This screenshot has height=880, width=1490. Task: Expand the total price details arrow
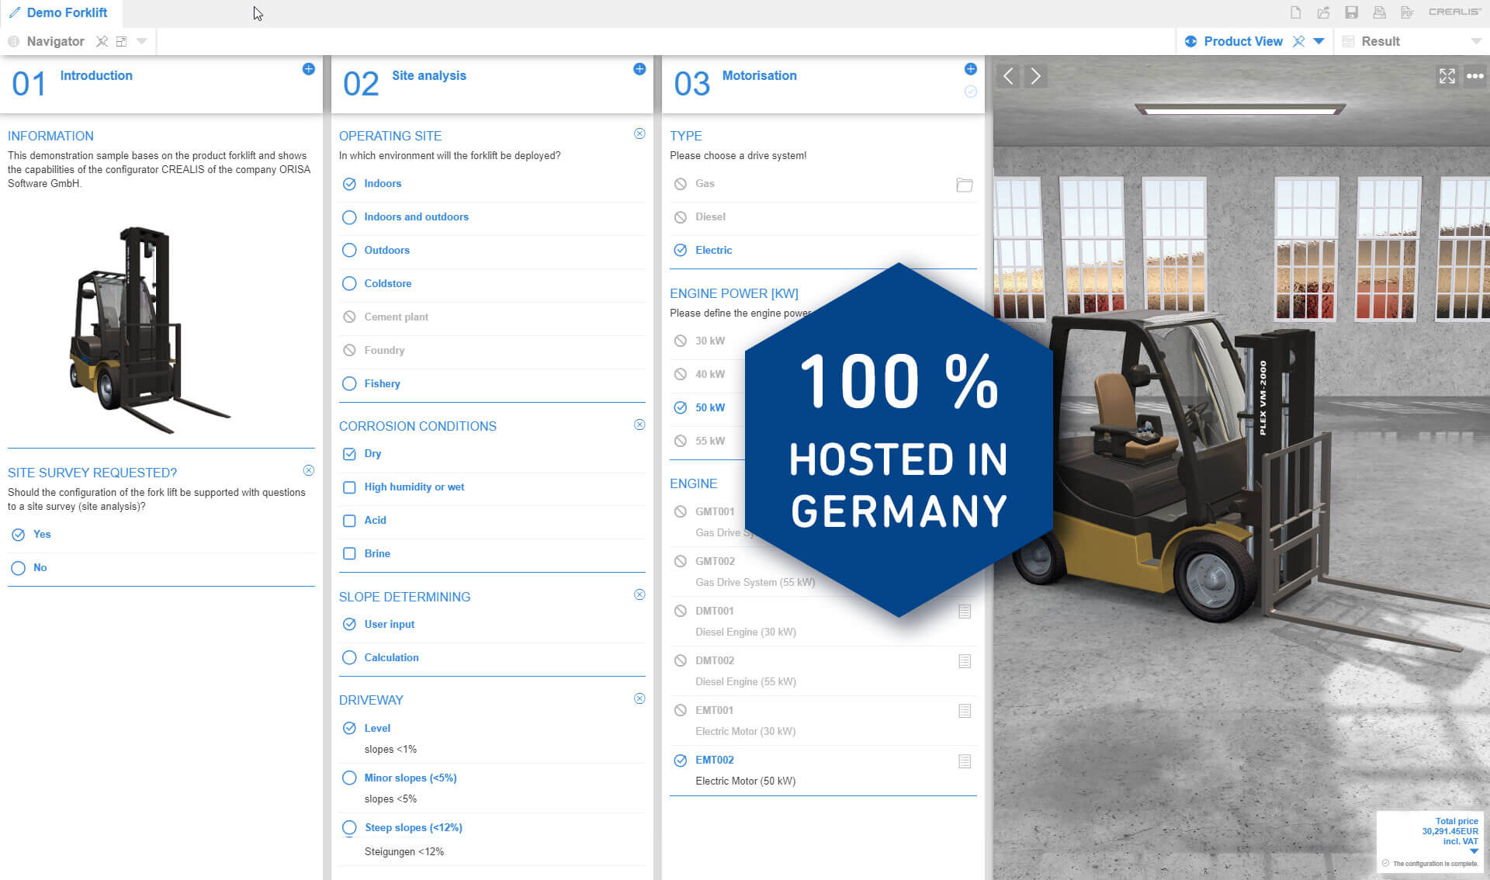(1474, 851)
